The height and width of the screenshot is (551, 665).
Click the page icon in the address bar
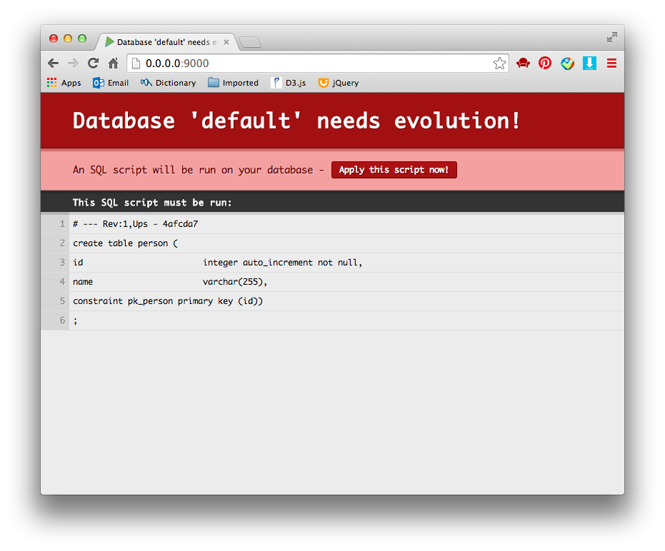click(136, 63)
